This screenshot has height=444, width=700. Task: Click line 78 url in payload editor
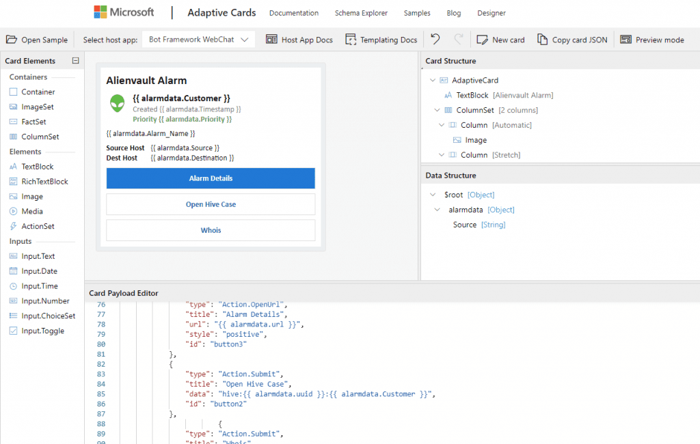[x=245, y=324]
